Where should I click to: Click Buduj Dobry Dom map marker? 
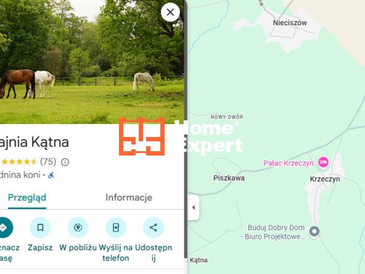(x=314, y=231)
